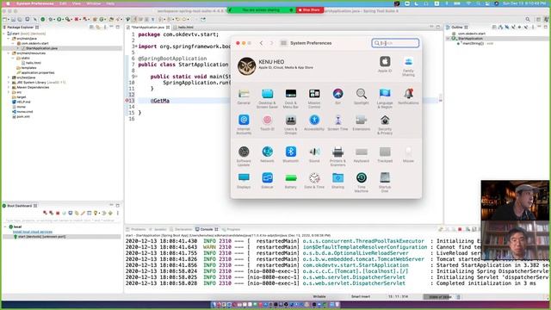The height and width of the screenshot is (310, 551).
Task: Expand JRE System Library node
Action: tap(9, 83)
